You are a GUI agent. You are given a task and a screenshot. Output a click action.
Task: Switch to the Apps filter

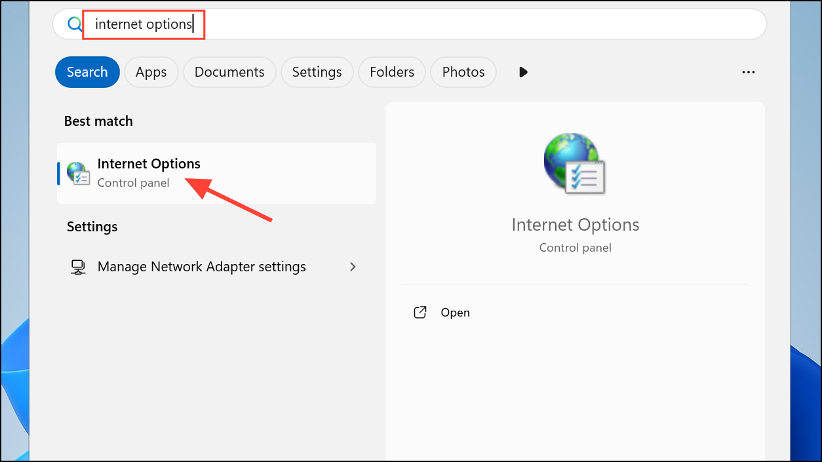pos(151,72)
